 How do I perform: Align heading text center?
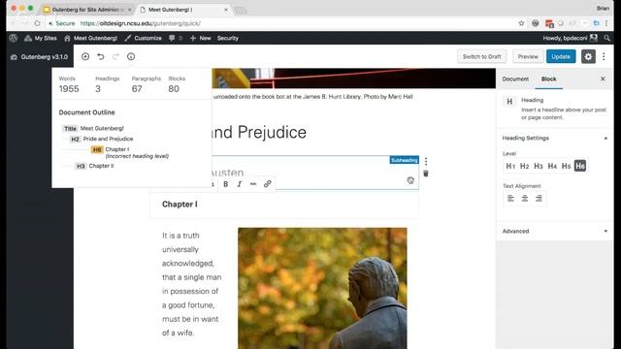click(525, 198)
